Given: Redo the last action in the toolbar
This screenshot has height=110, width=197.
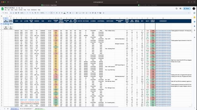Looking at the screenshot, I should (x=14, y=13).
